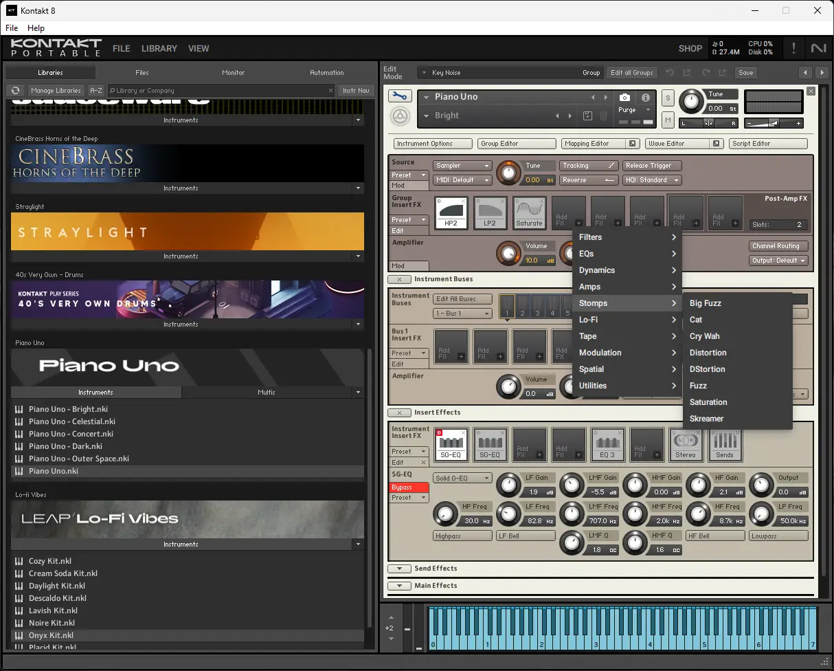Toggle Tracking in Source section

(589, 166)
